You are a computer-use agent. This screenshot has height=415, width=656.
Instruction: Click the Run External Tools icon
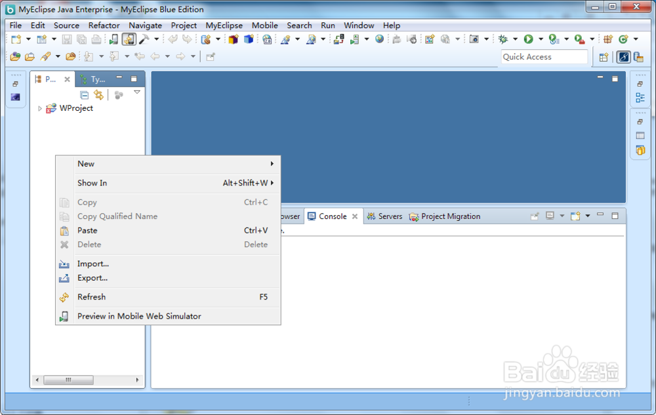579,39
